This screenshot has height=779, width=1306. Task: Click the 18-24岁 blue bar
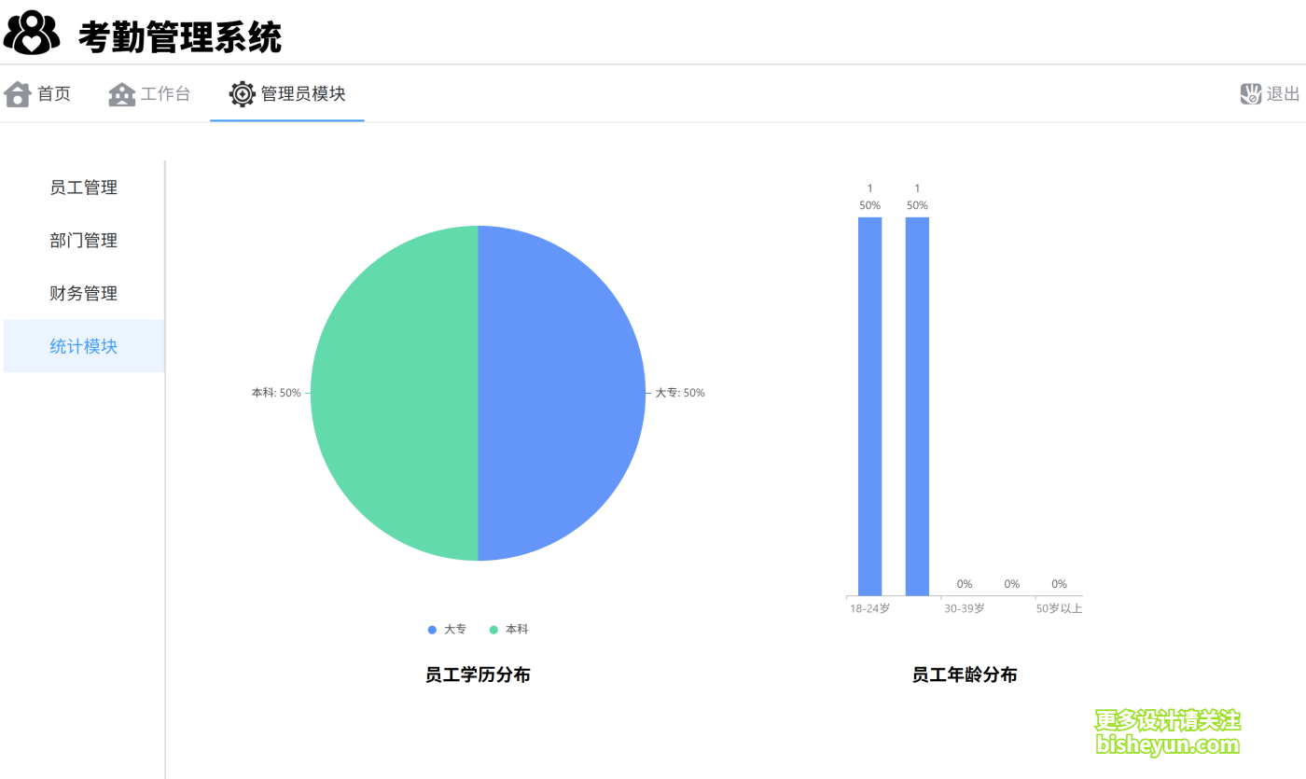click(869, 406)
